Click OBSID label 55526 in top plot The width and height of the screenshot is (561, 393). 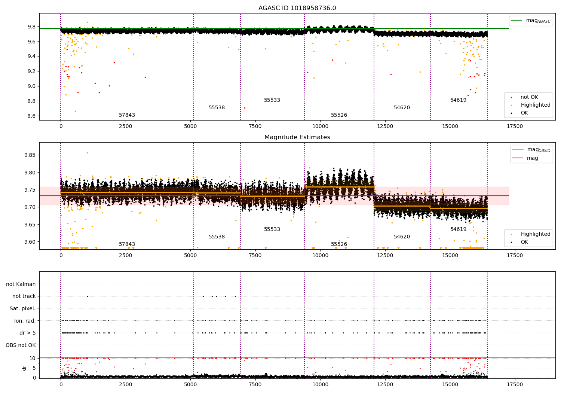pyautogui.click(x=339, y=115)
